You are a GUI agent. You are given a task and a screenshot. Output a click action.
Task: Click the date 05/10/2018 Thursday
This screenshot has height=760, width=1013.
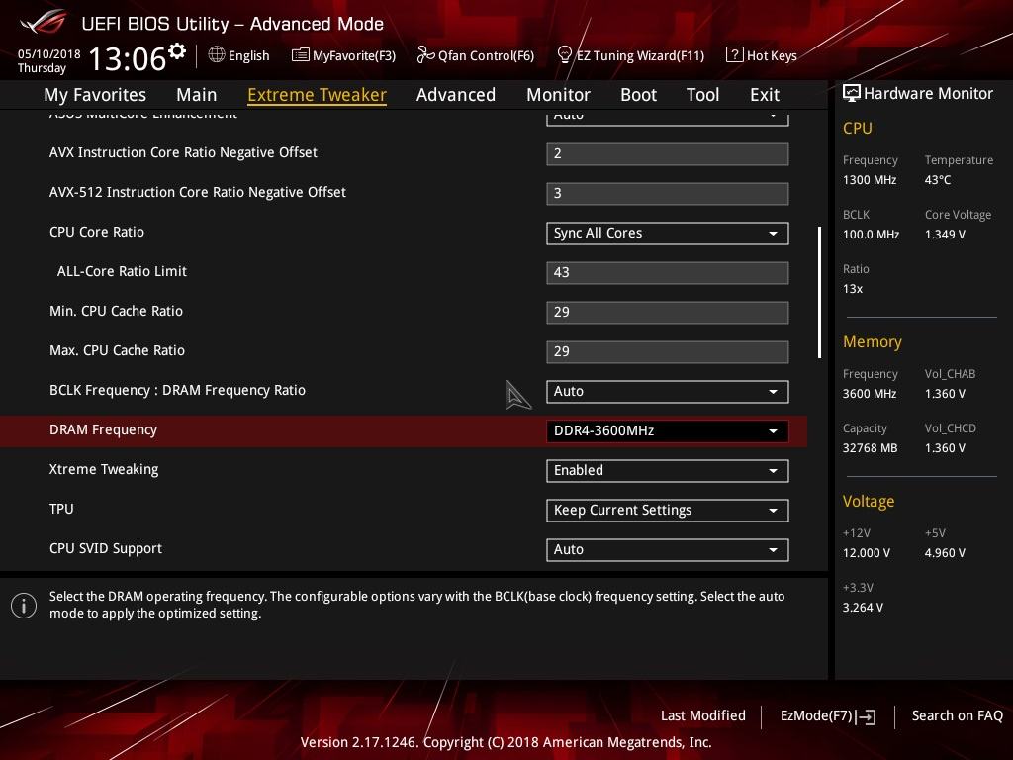coord(48,60)
